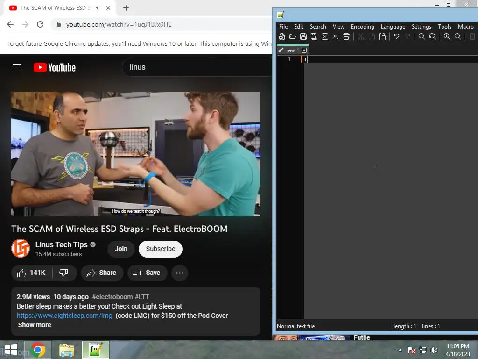The width and height of the screenshot is (478, 359).
Task: Like the video with 141K likes
Action: (x=31, y=273)
